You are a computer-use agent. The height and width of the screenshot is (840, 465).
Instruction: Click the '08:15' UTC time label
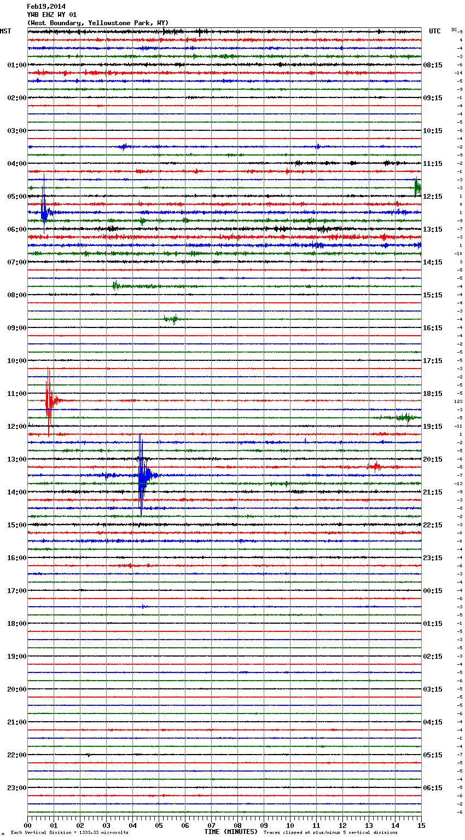pos(433,65)
